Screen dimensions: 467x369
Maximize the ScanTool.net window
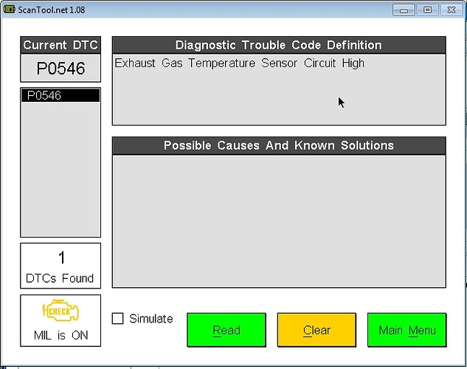click(x=427, y=10)
